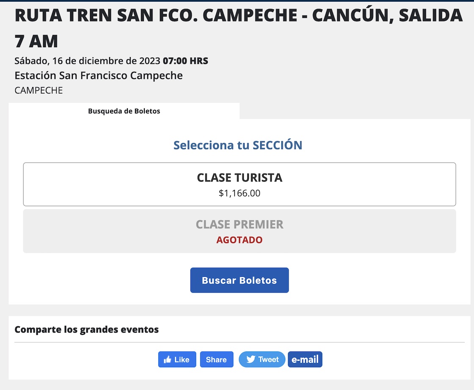Click the Buscar Boletos button
The image size is (474, 390).
(x=240, y=280)
